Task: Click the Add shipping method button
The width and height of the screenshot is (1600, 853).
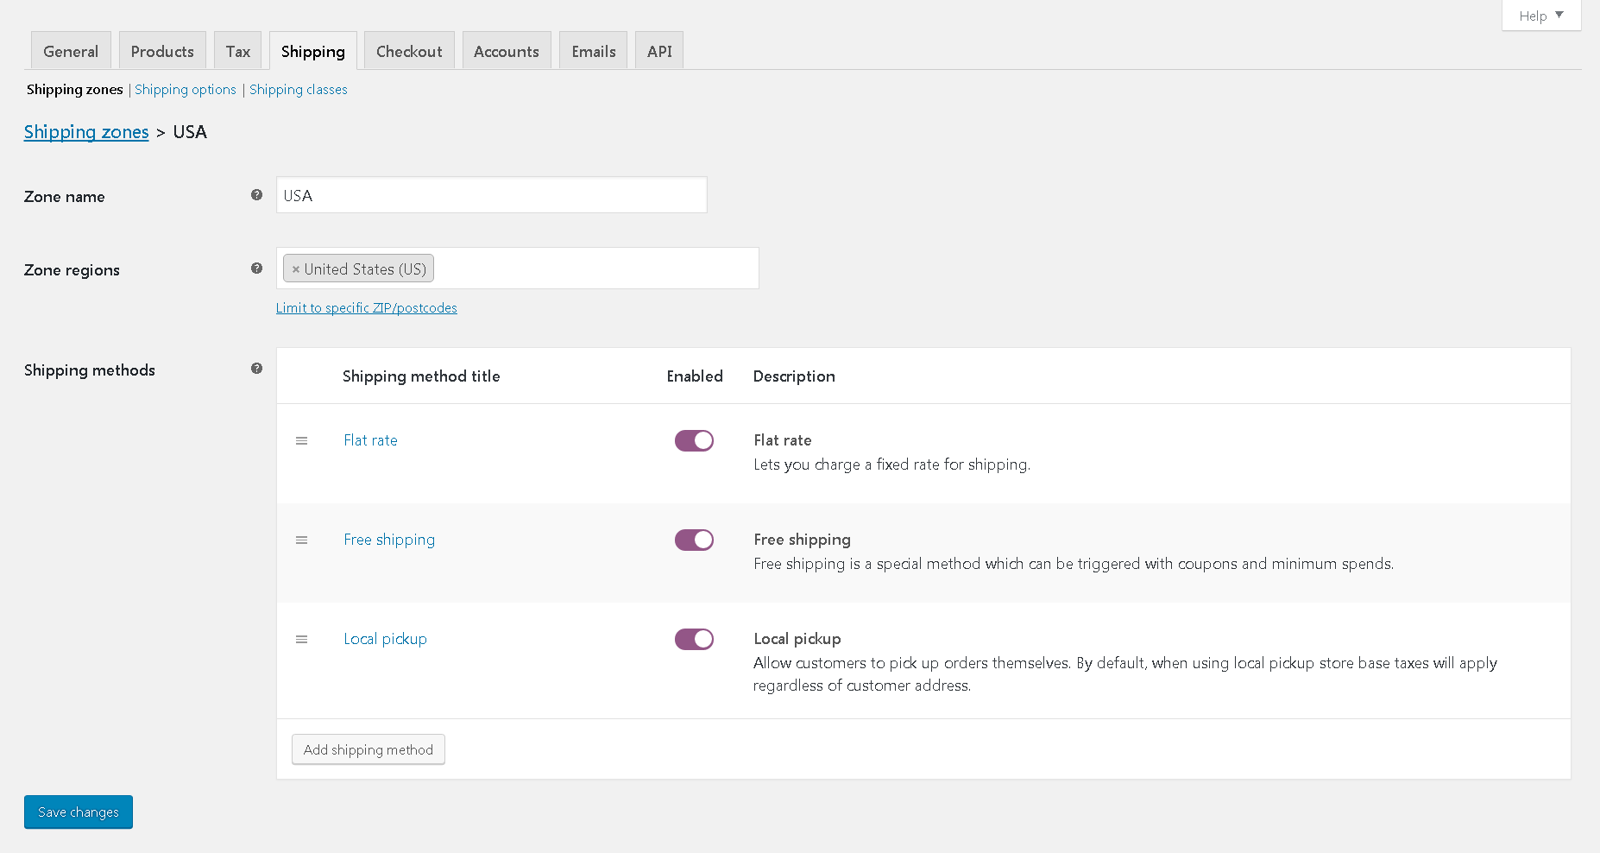Action: click(368, 749)
